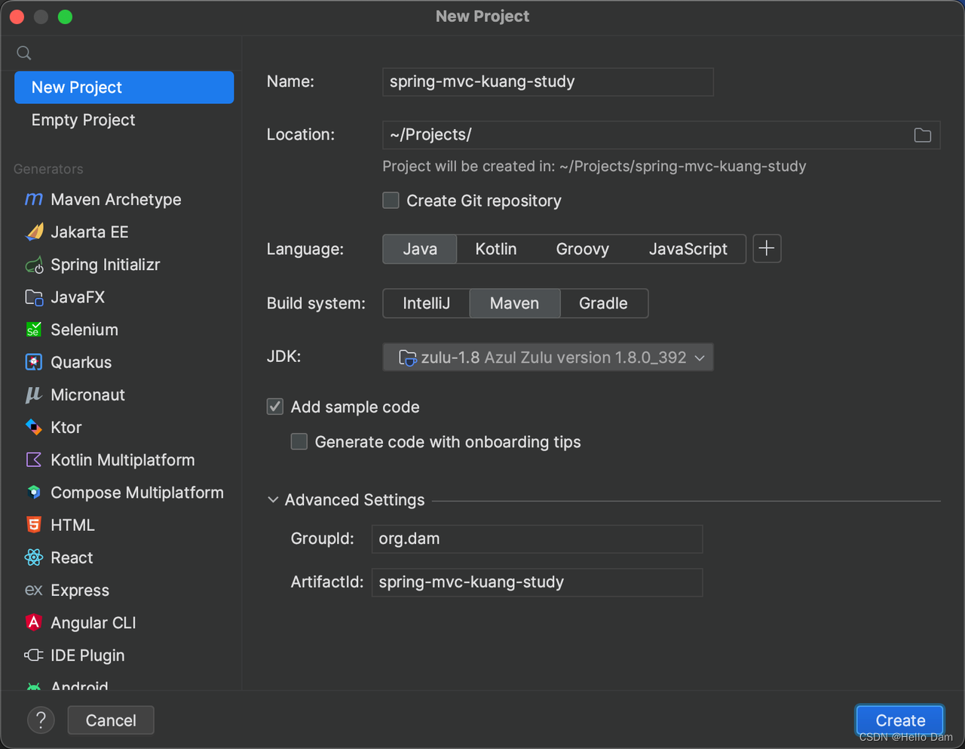
Task: Select the IDE Plugin label
Action: pyautogui.click(x=87, y=655)
